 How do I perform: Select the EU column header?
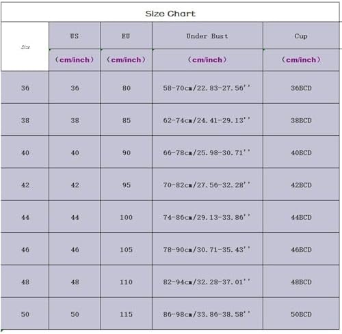126,36
